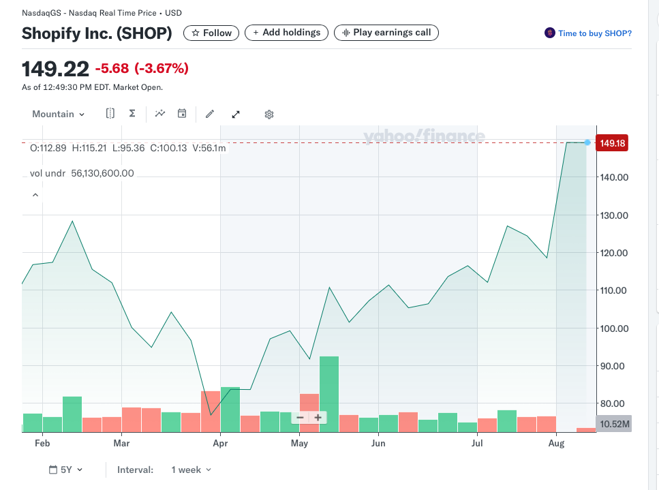Viewport: 659px width, 490px height.
Task: Zoom in with the plus button
Action: [318, 417]
